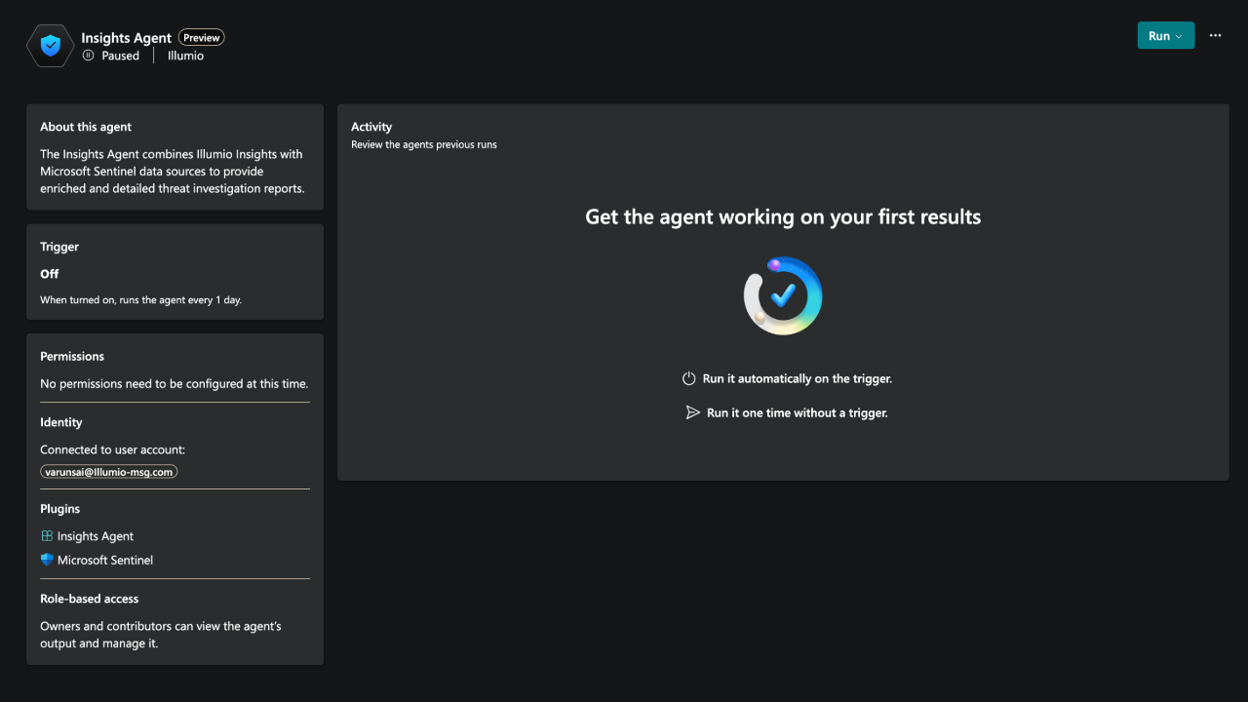Click the varunsai@illumio-msg.com account chip
This screenshot has height=702, width=1248.
click(x=109, y=472)
